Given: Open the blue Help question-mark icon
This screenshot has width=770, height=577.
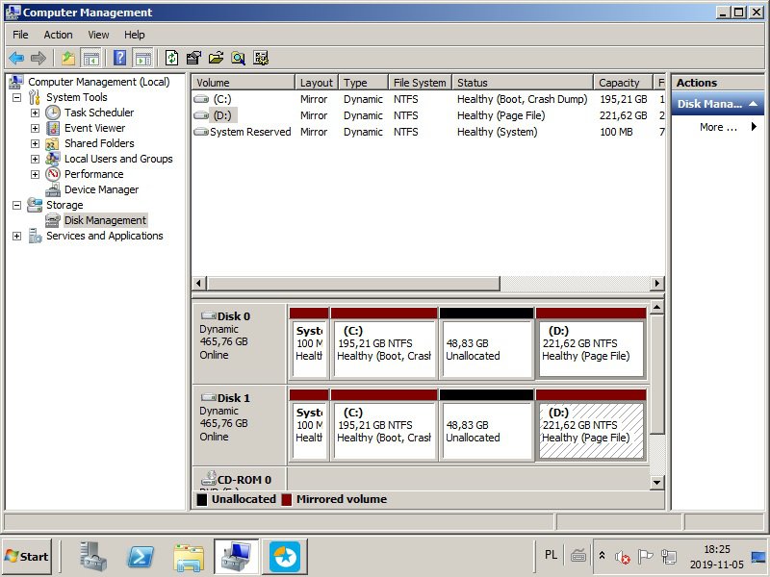Looking at the screenshot, I should coord(119,58).
